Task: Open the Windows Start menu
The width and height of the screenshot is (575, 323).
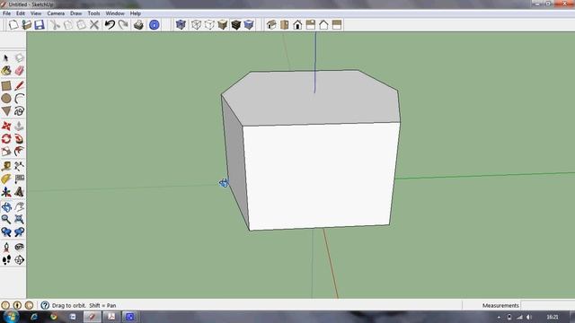Action: coord(11,317)
